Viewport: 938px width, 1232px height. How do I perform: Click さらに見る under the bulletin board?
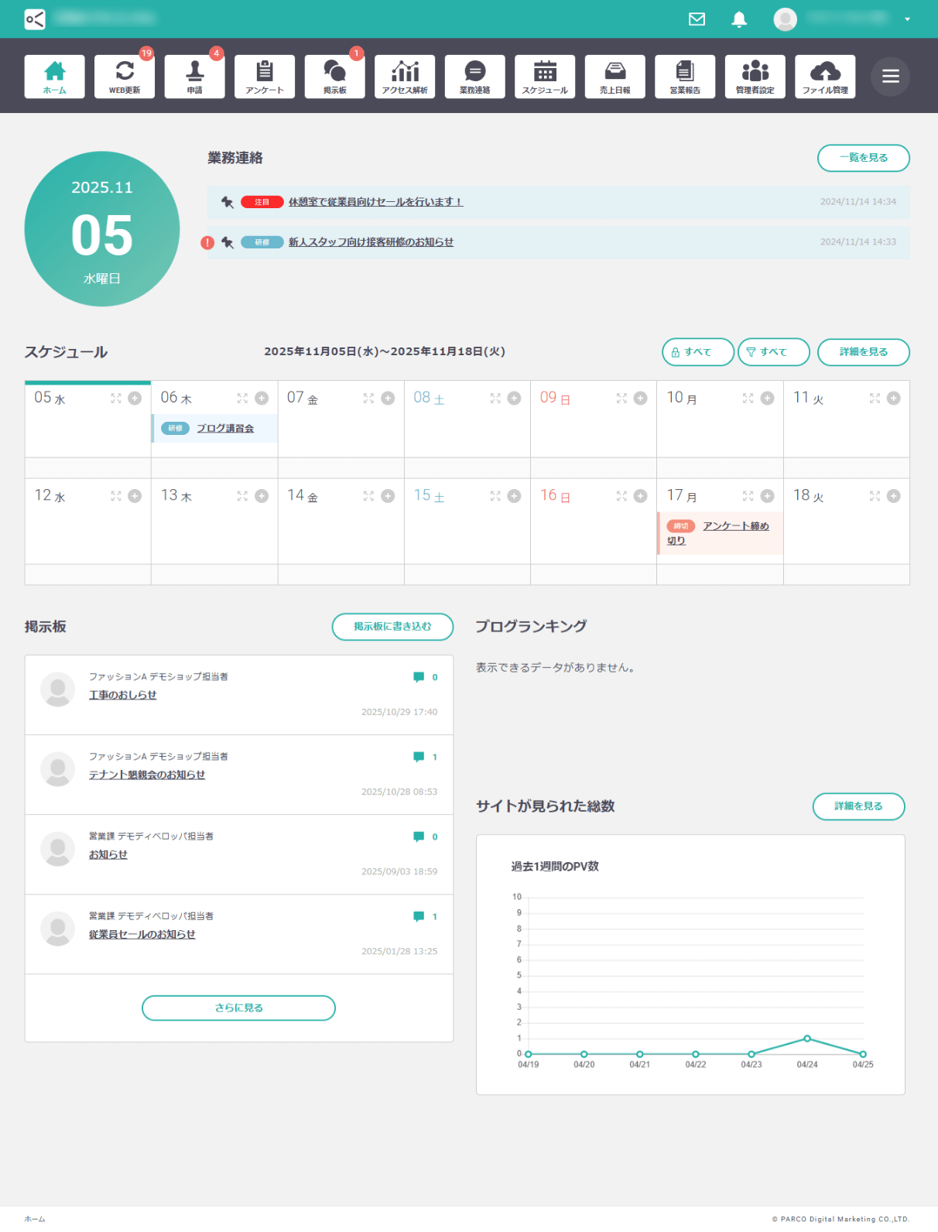(238, 1008)
